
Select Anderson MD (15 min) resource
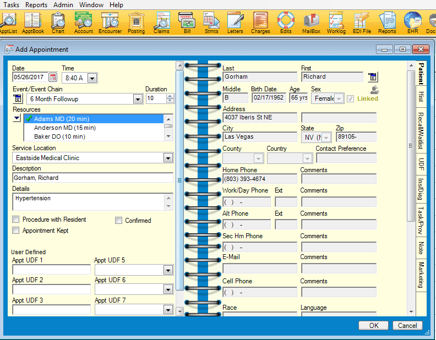[94, 128]
